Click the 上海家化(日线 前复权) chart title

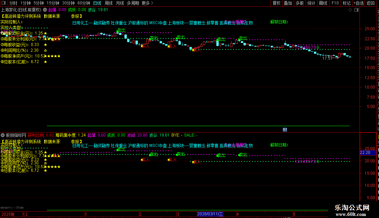(21, 10)
